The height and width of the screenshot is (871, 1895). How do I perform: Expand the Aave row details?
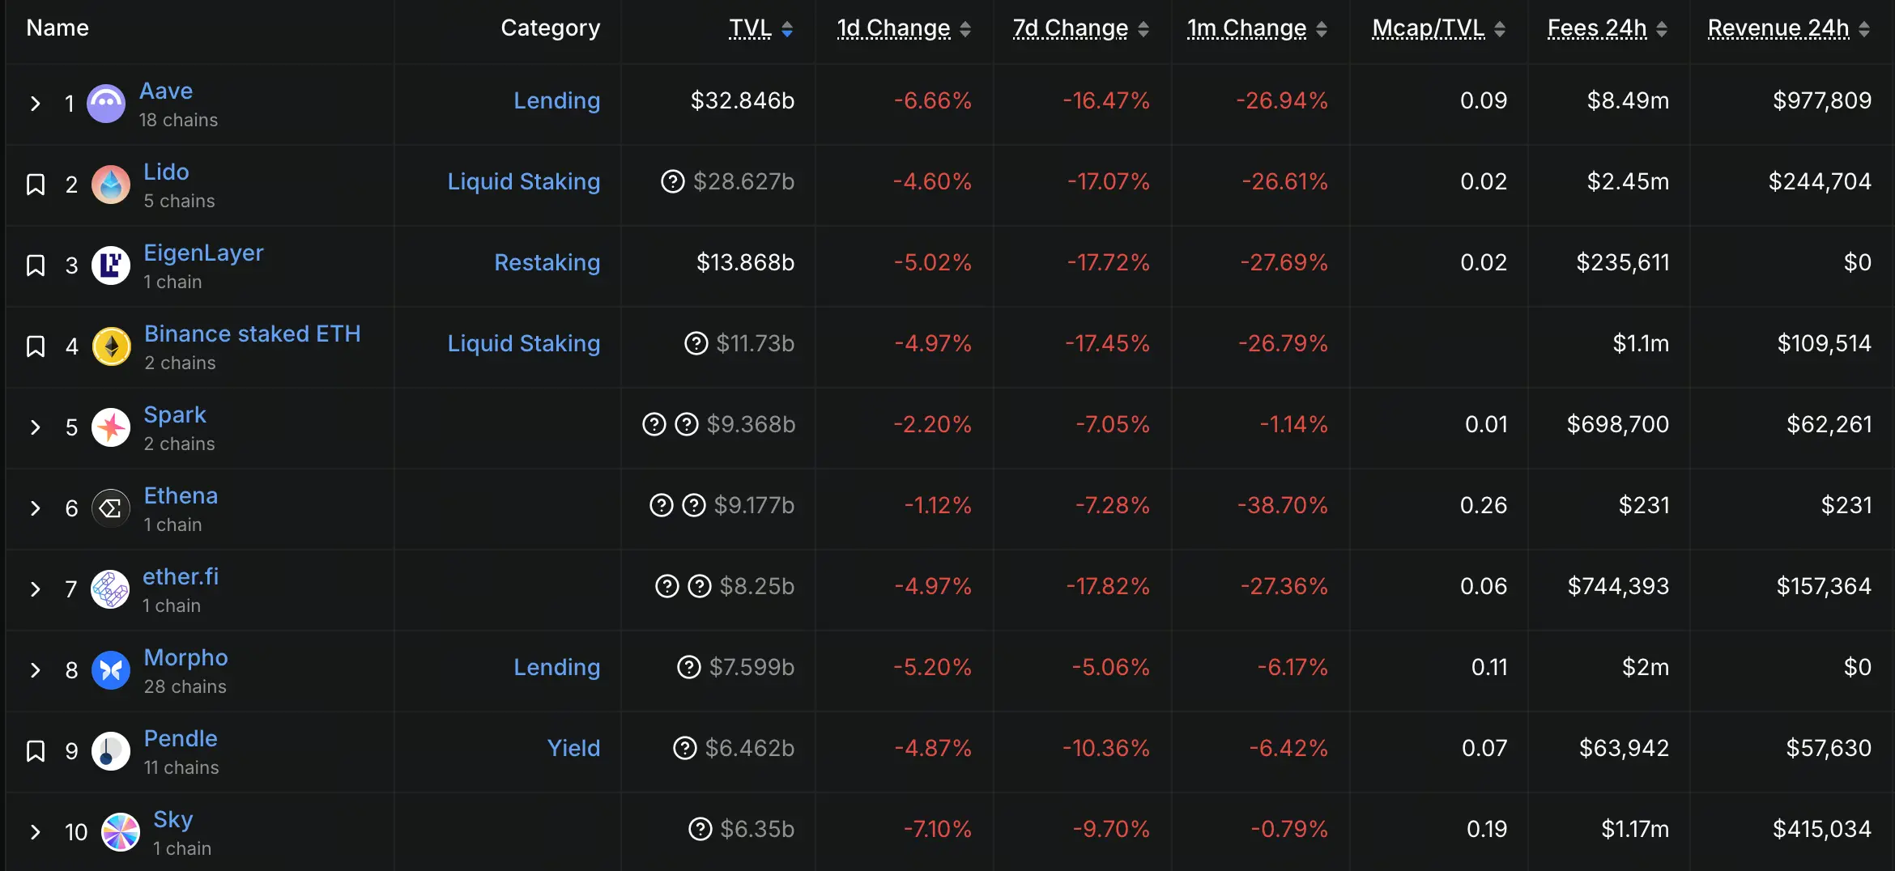tap(35, 103)
